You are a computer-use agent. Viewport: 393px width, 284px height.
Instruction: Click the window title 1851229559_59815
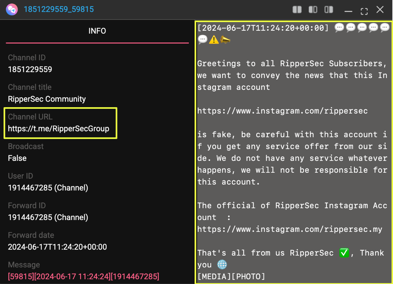point(59,9)
